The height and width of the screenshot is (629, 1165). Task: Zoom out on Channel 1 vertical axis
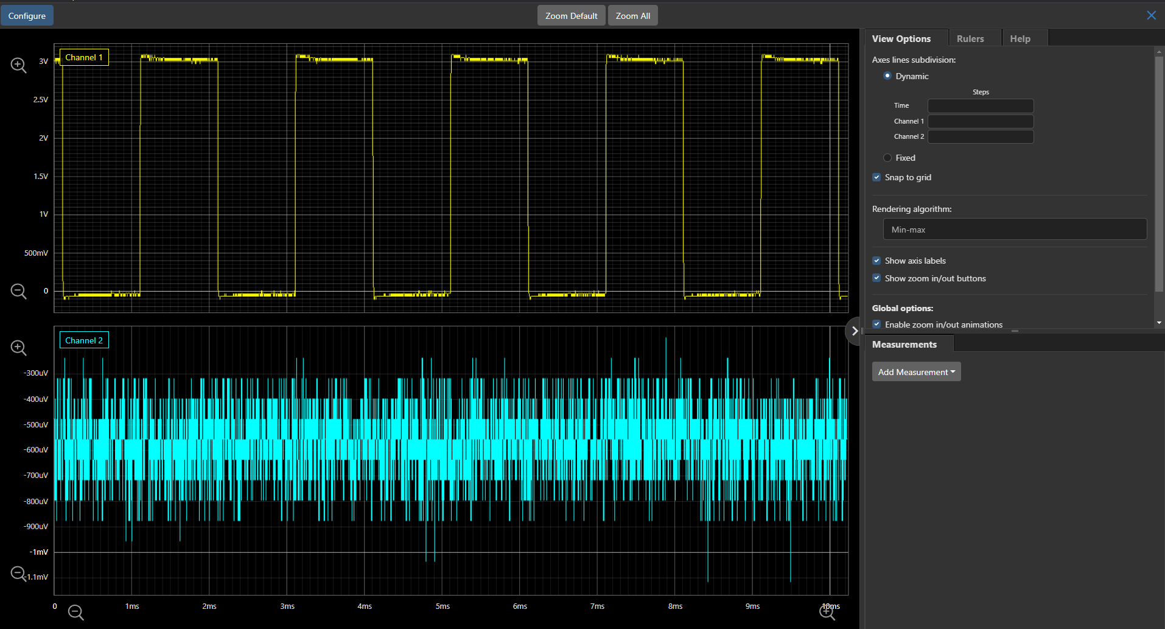coord(18,292)
